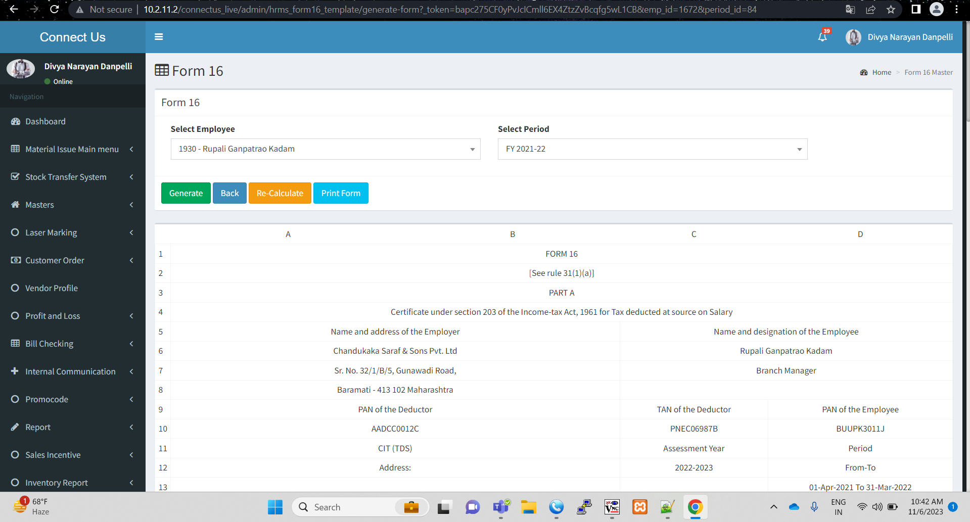Screen dimensions: 970x522
Task: Click the Promocode circle icon
Action: point(15,399)
